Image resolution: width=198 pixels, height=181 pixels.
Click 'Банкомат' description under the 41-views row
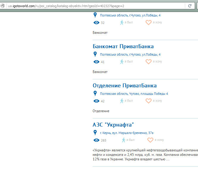click(100, 72)
